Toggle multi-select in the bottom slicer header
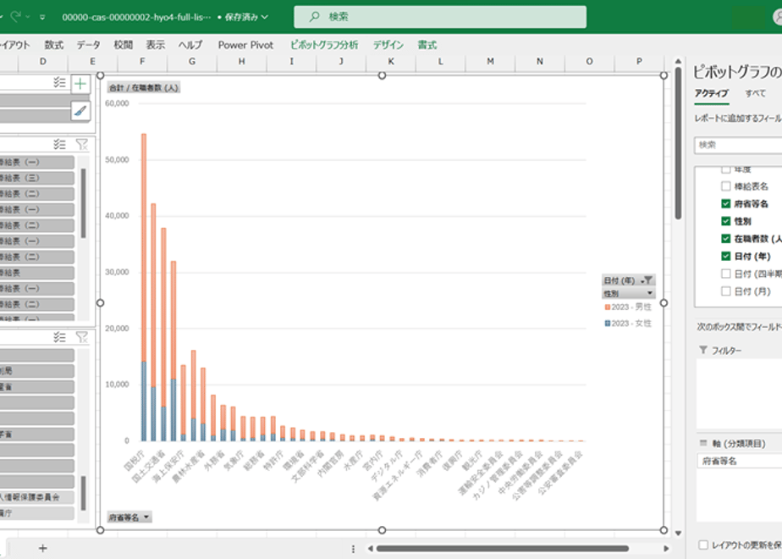Viewport: 782px width, 559px height. 59,337
